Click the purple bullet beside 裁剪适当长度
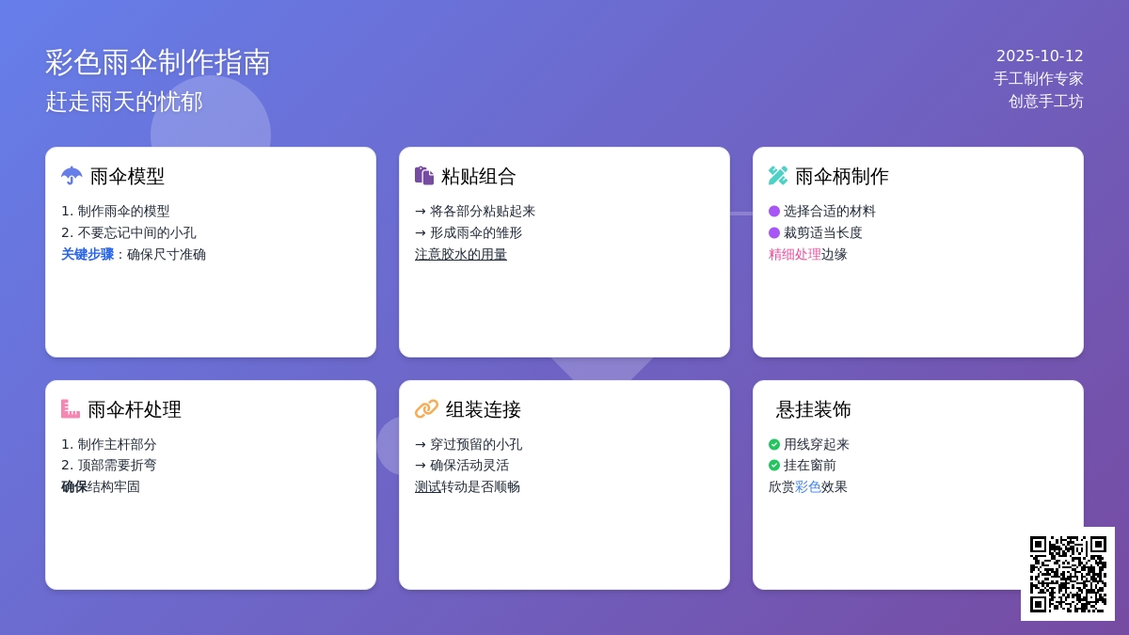The height and width of the screenshot is (635, 1129). point(774,232)
